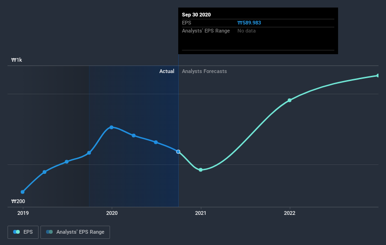
Task: Toggle the EPS legend button
Action: [x=23, y=232]
